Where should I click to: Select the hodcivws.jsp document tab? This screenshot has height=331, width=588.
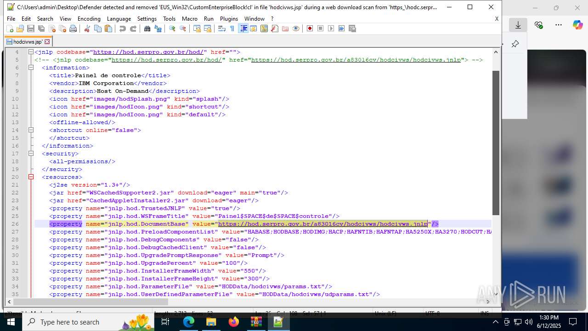pyautogui.click(x=28, y=42)
